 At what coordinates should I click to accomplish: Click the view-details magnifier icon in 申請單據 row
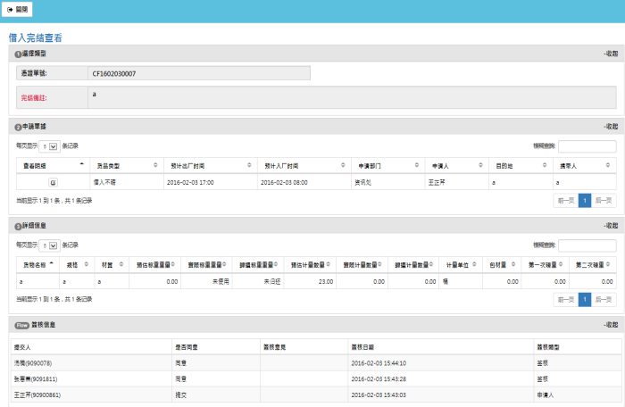[x=52, y=182]
